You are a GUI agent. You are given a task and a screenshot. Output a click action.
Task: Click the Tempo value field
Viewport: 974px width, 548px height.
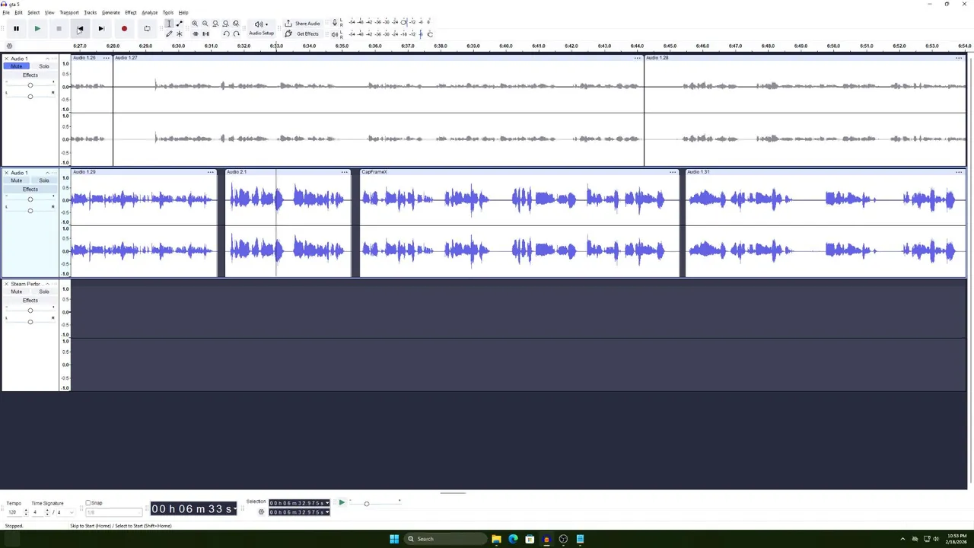tap(13, 512)
